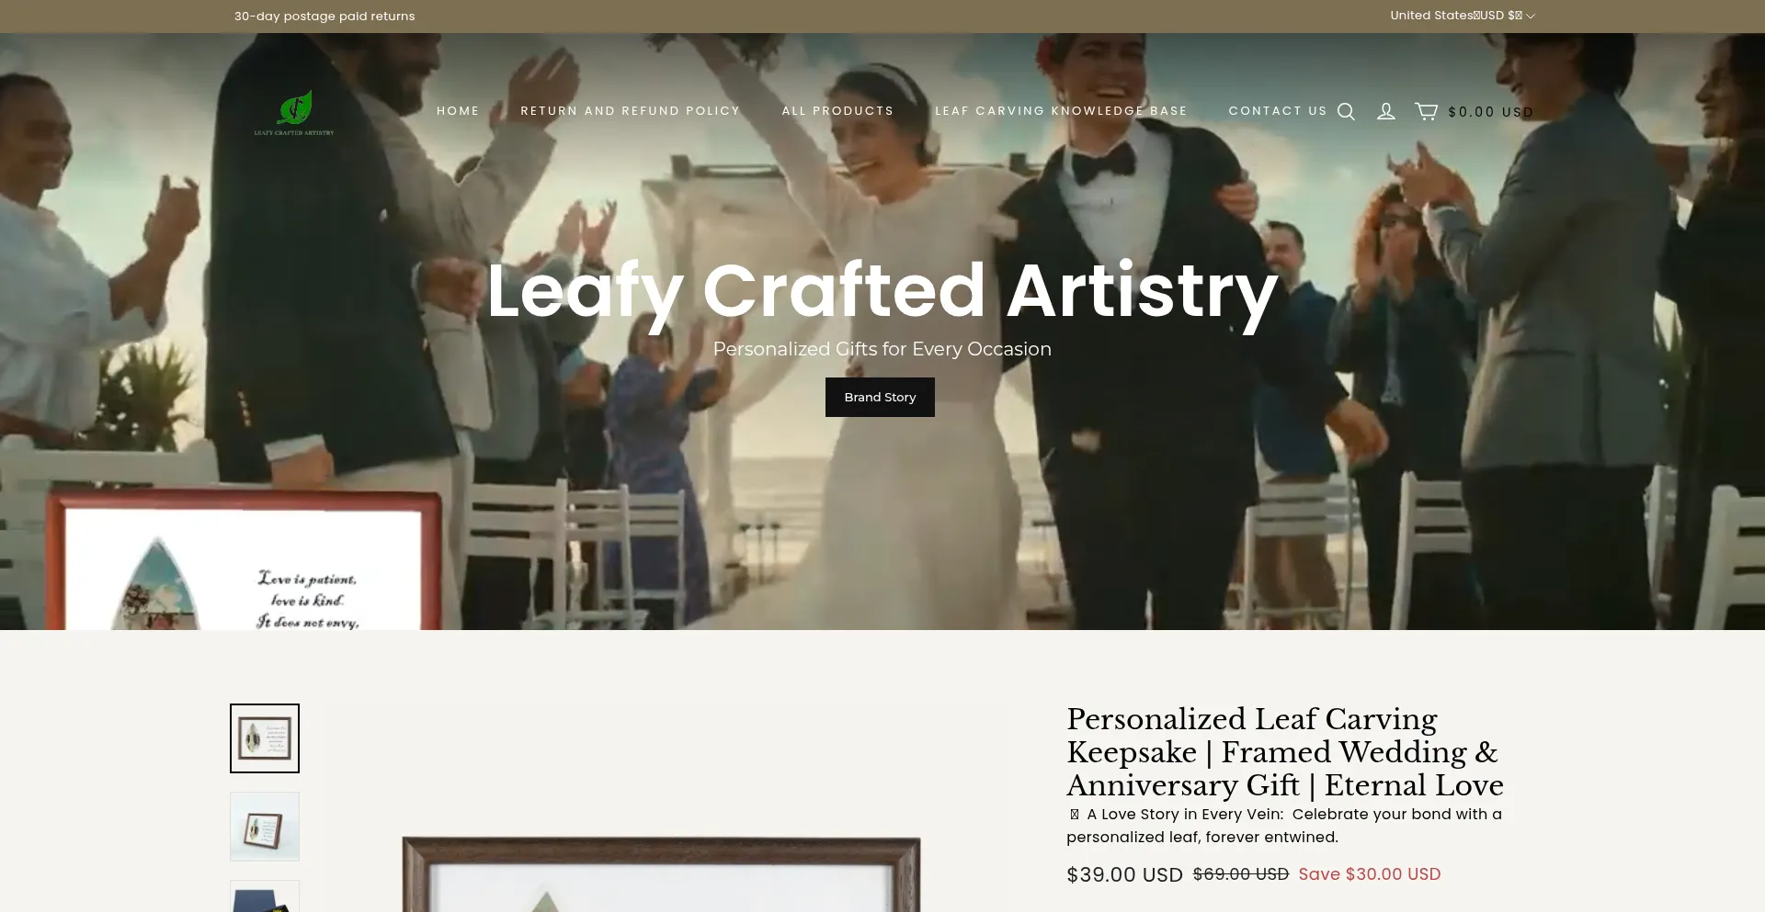Open the shopping cart icon
Image resolution: width=1765 pixels, height=912 pixels.
point(1426,111)
